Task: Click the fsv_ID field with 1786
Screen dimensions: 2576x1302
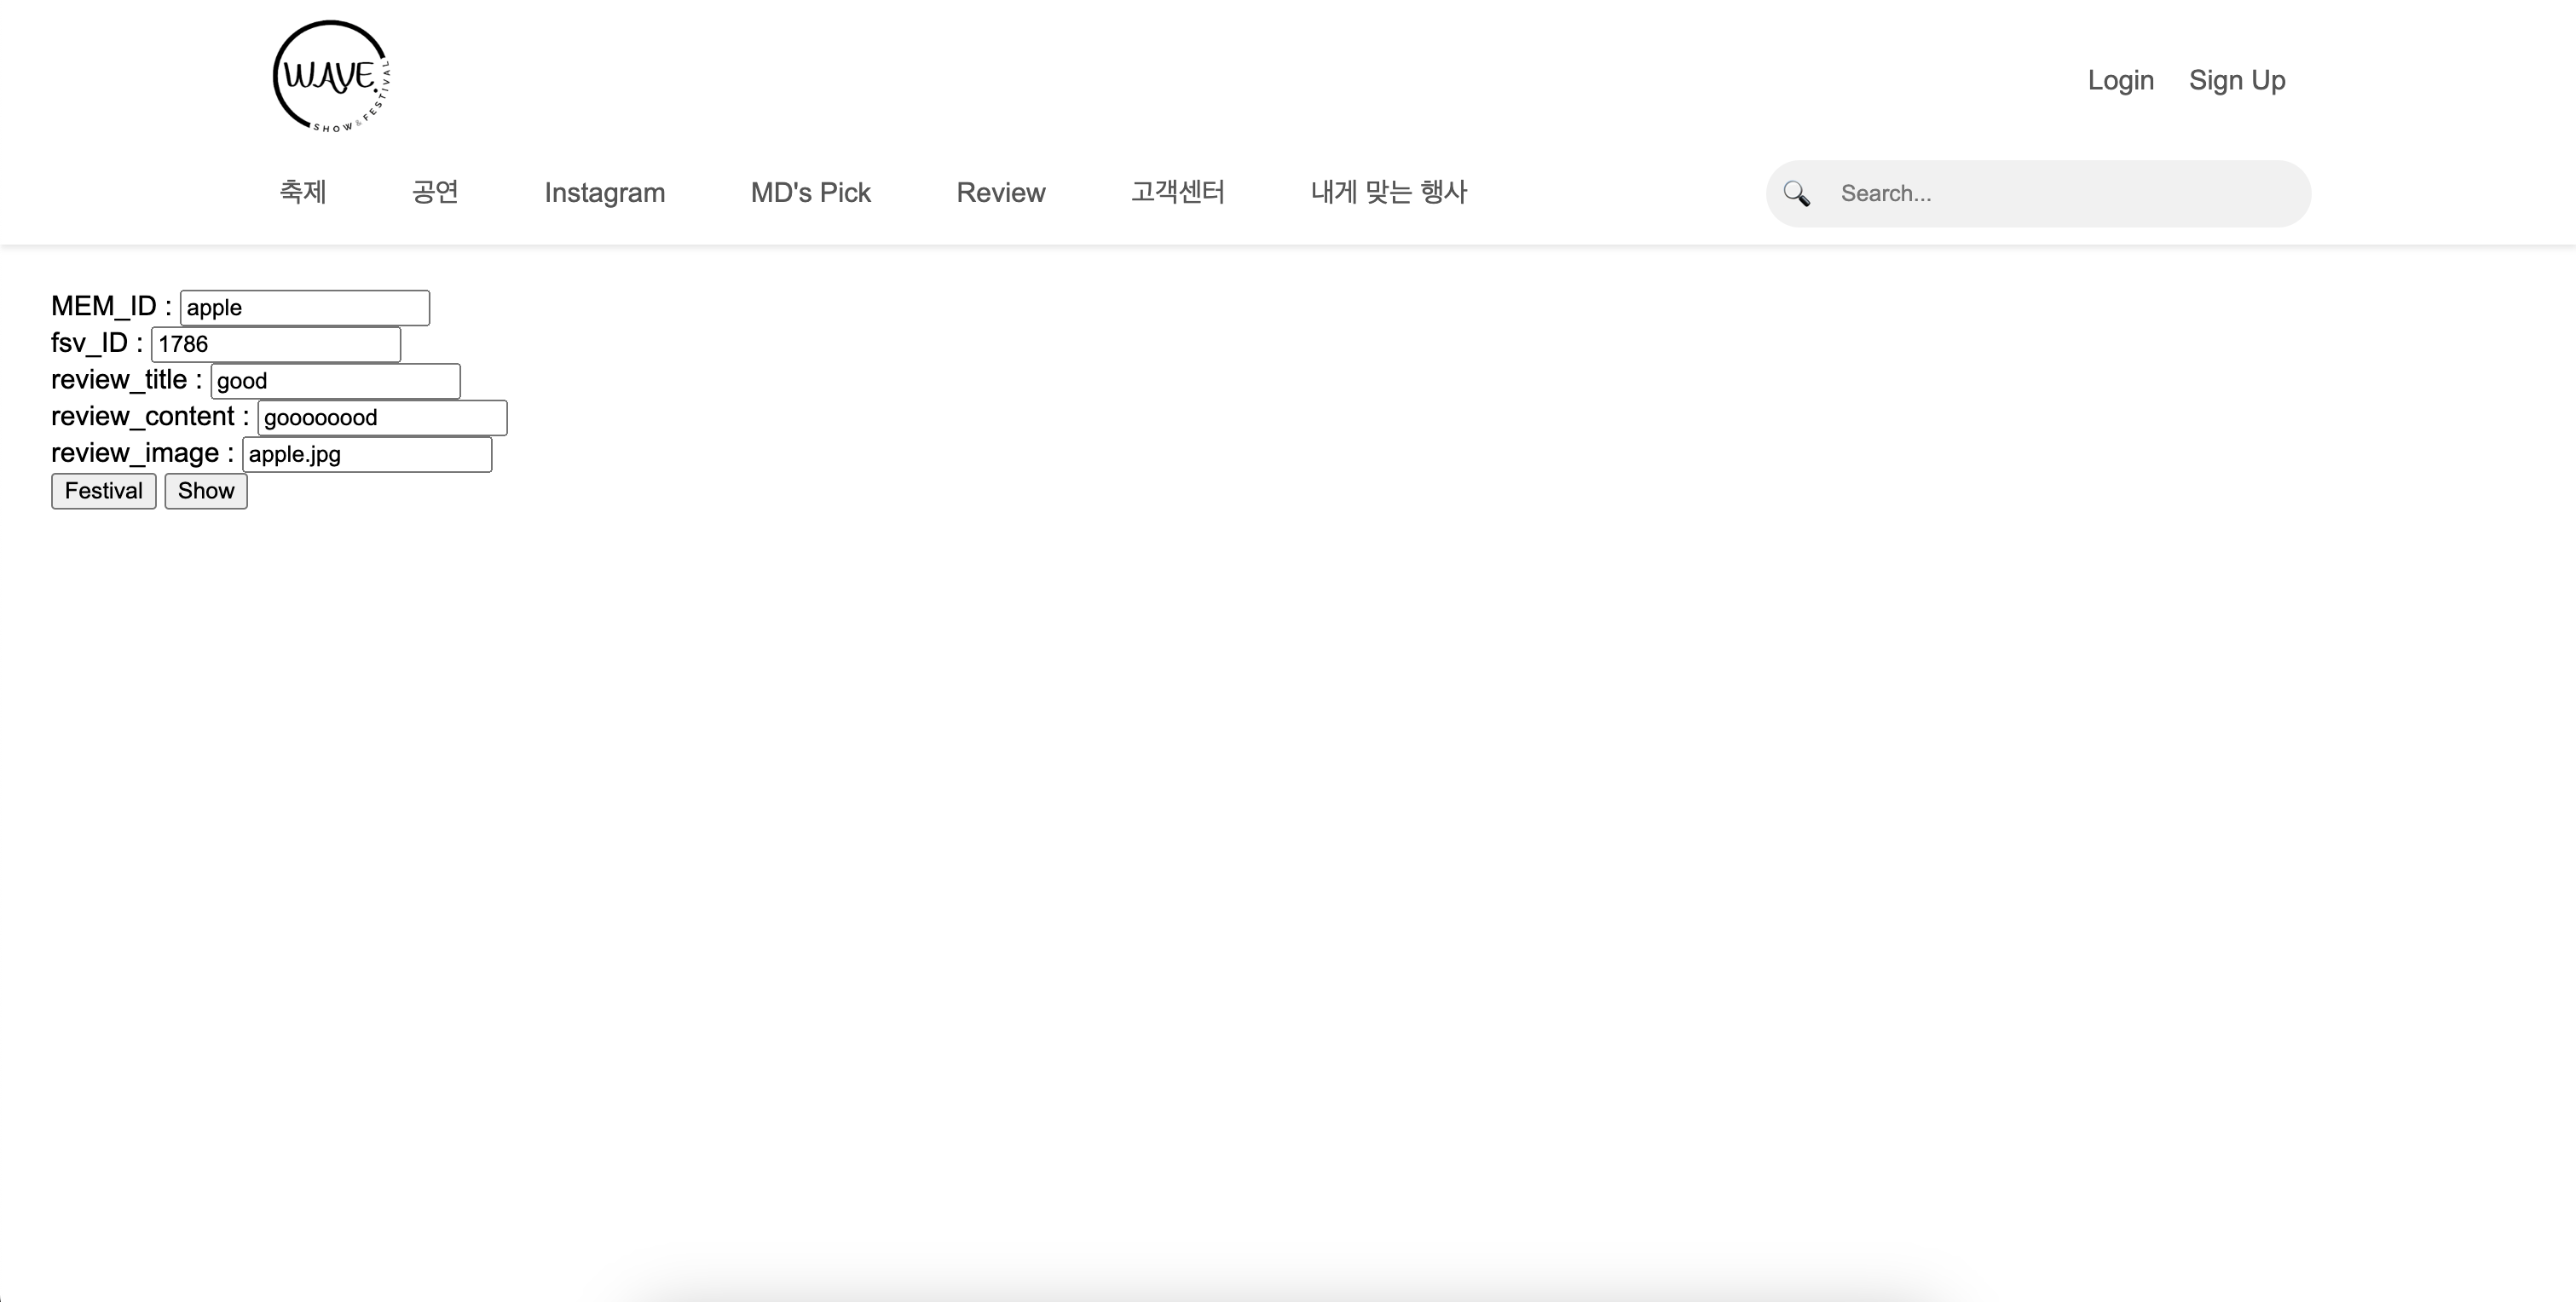Action: (x=275, y=345)
